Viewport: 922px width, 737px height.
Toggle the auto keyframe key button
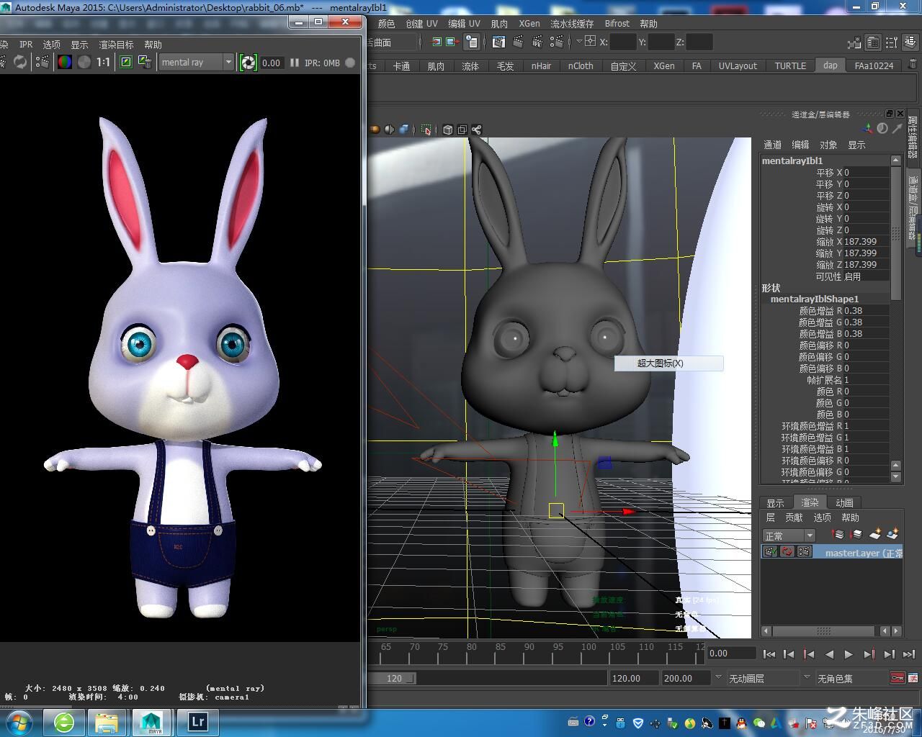[896, 678]
